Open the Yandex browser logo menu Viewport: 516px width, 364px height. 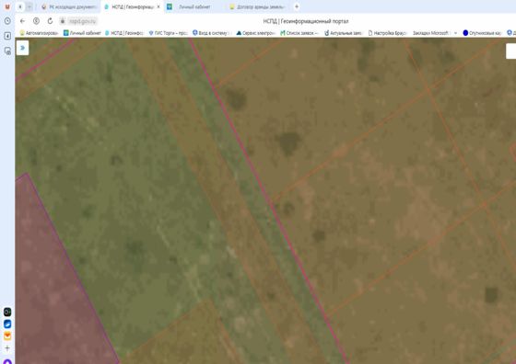pyautogui.click(x=7, y=6)
